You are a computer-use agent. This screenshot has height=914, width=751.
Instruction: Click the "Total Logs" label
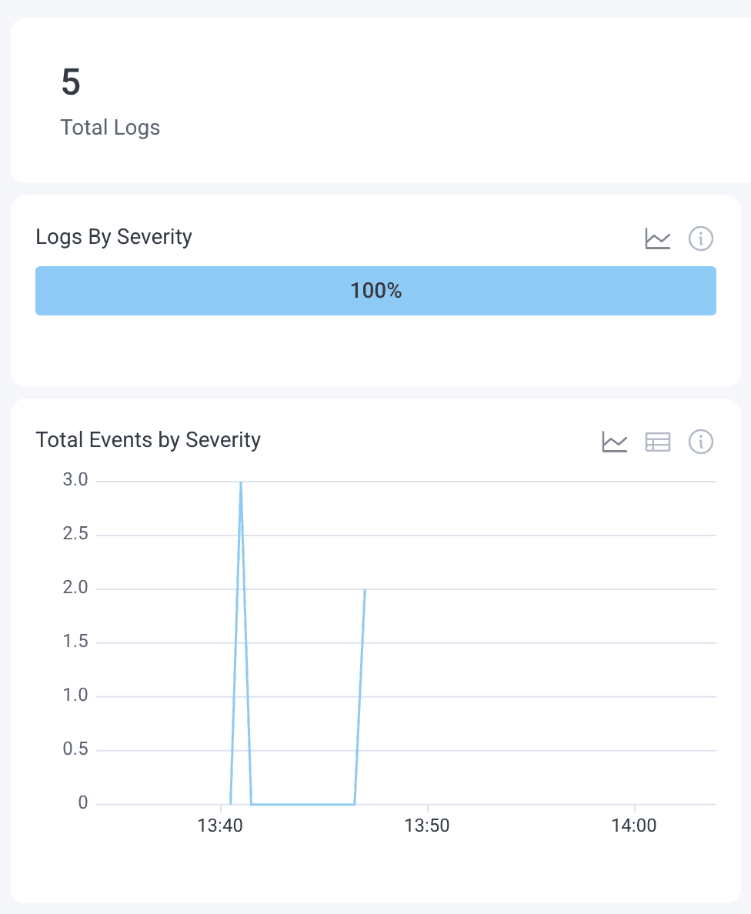pos(110,128)
